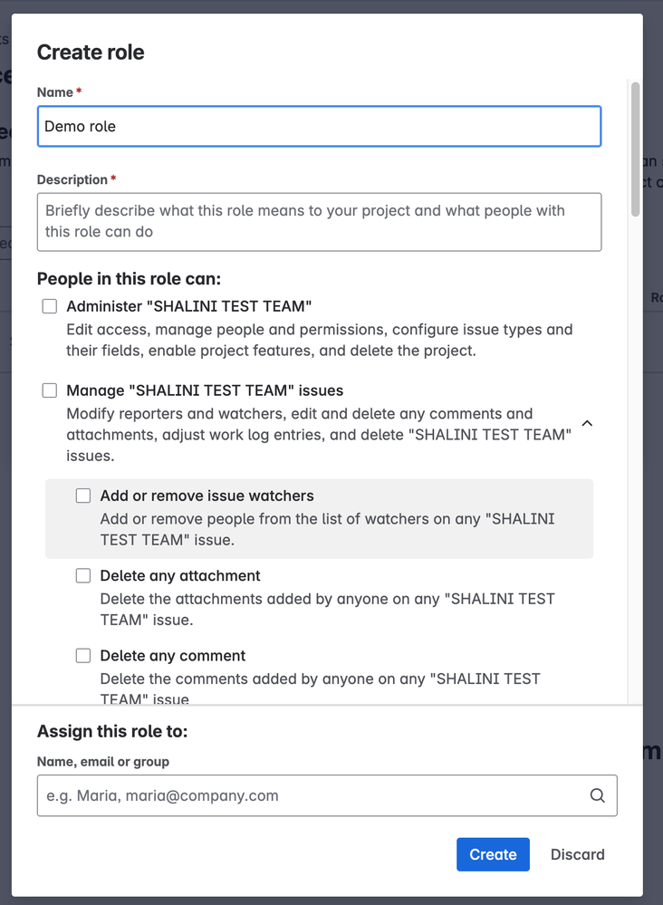
Task: Click the Delete any comment label text
Action: tap(172, 656)
